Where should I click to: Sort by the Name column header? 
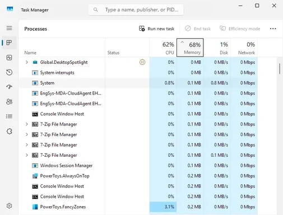62,48
